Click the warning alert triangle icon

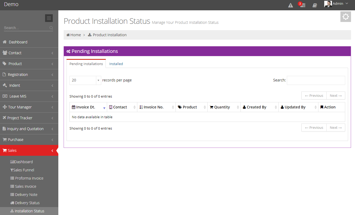291,5
